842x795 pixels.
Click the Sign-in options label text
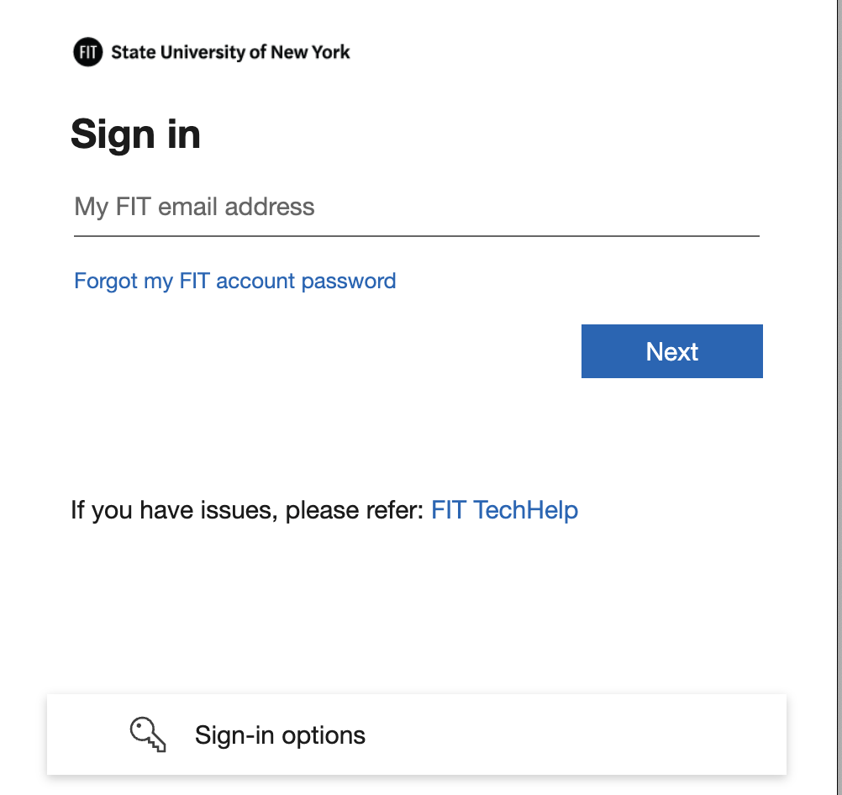click(x=280, y=734)
